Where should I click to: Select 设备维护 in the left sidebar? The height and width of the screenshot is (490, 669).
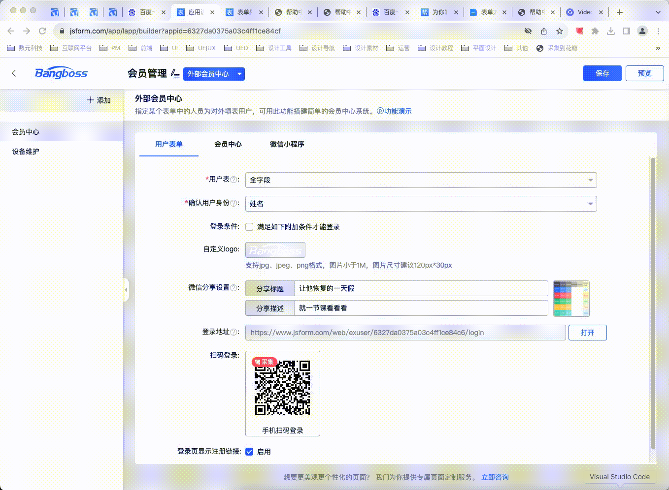tap(26, 152)
